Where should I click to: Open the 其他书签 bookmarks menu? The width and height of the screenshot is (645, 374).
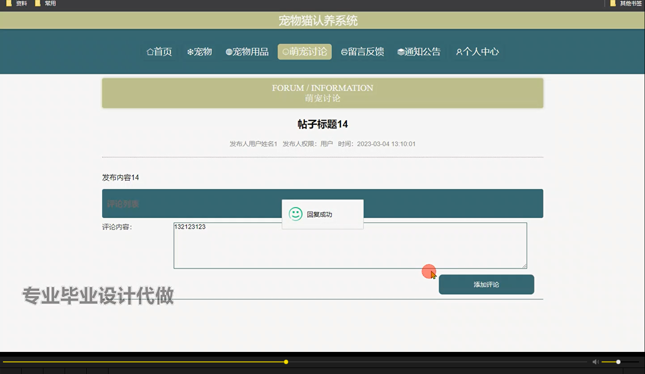(x=629, y=3)
